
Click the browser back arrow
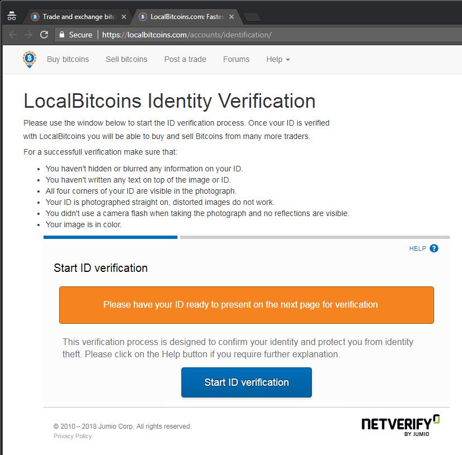coord(13,35)
